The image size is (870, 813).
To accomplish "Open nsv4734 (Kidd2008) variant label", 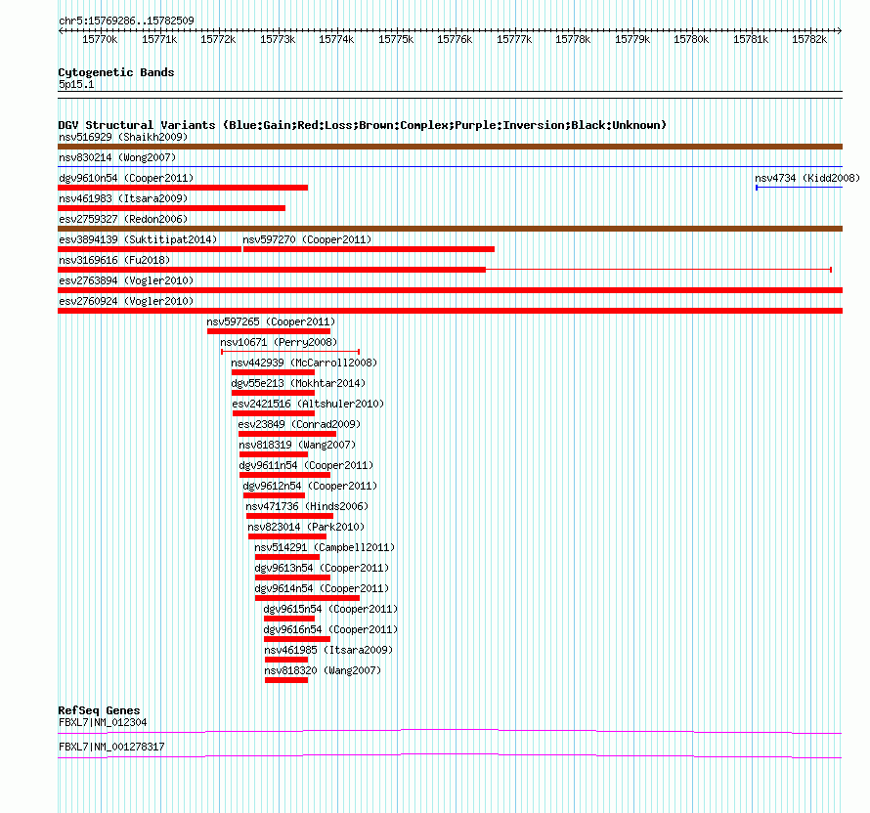I will click(807, 178).
